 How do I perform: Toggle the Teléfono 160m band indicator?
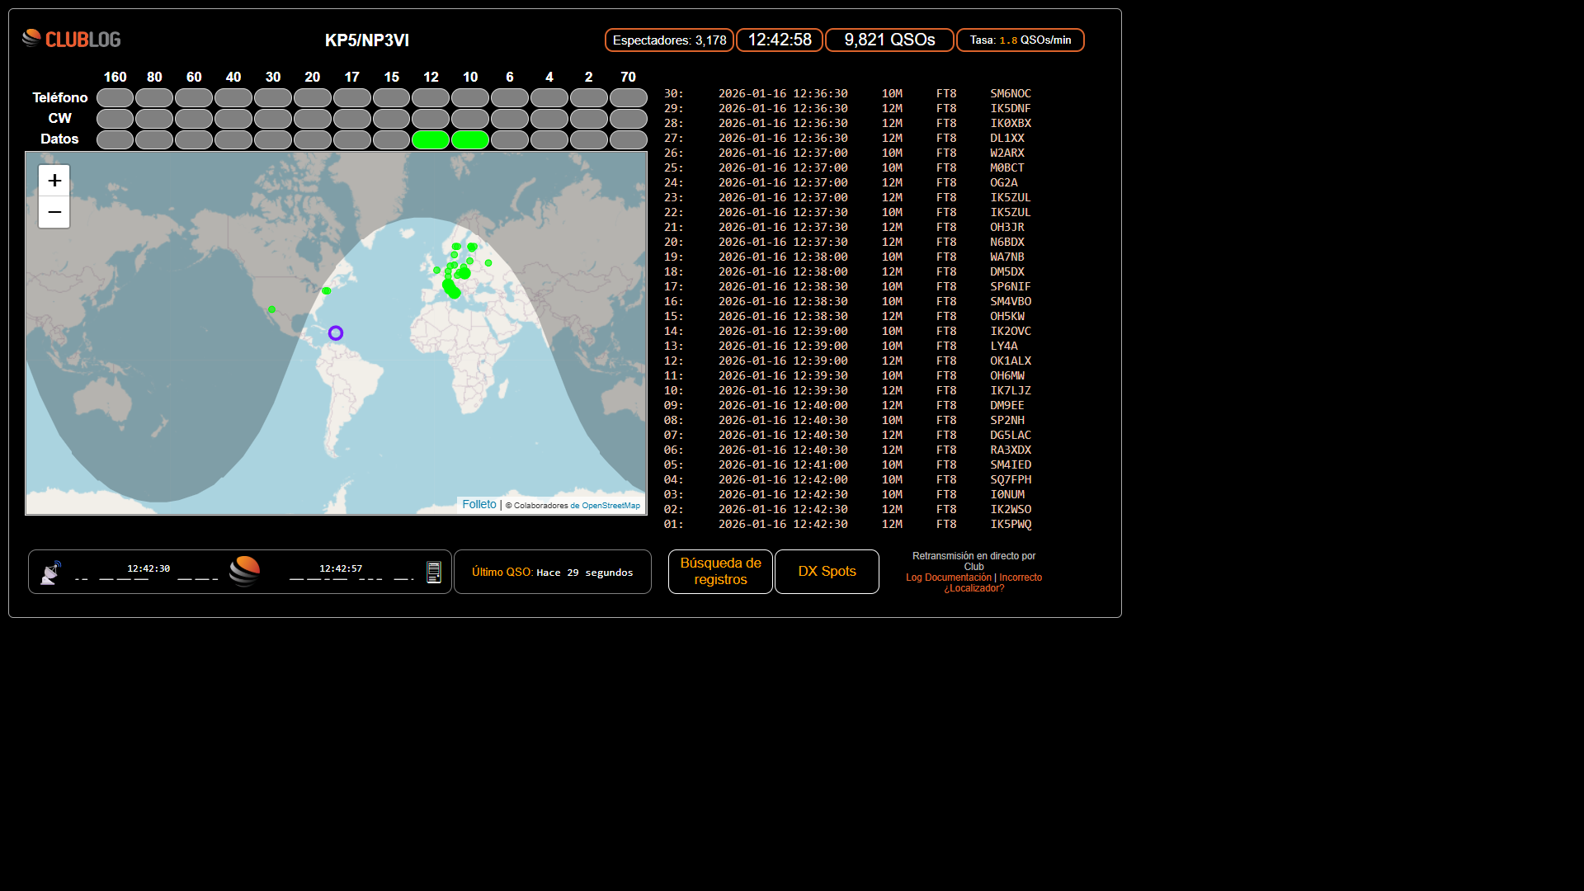click(x=115, y=98)
